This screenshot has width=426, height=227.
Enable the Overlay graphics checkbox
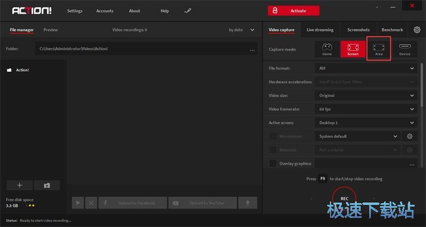[x=273, y=163]
